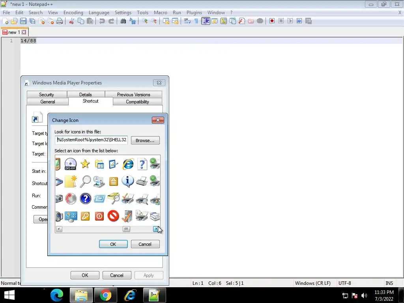Open File Explorer from the taskbar
Screen dimensions: 404x303
click(81, 295)
